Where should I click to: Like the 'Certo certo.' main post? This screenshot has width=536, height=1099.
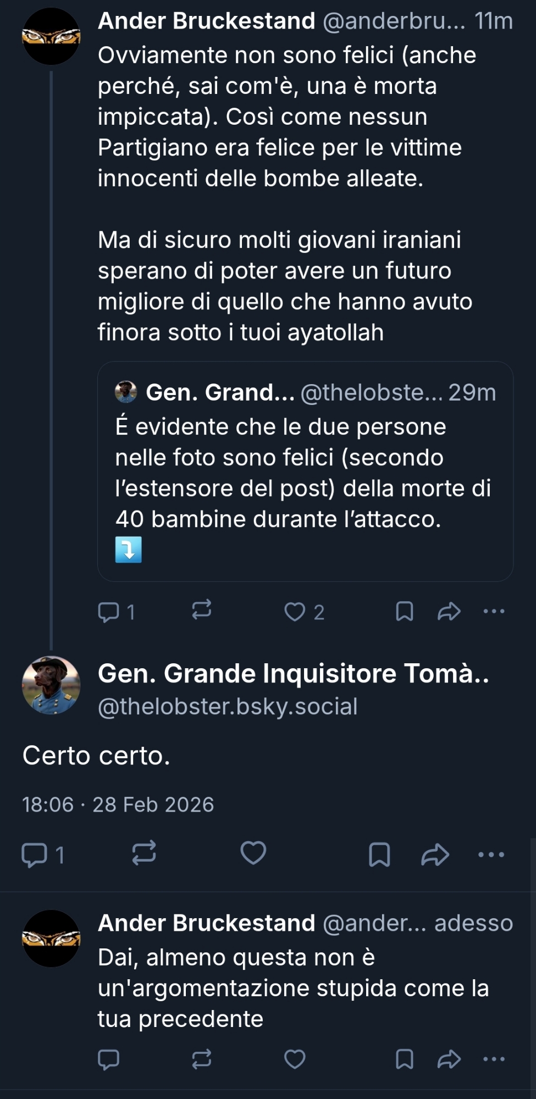(x=253, y=853)
